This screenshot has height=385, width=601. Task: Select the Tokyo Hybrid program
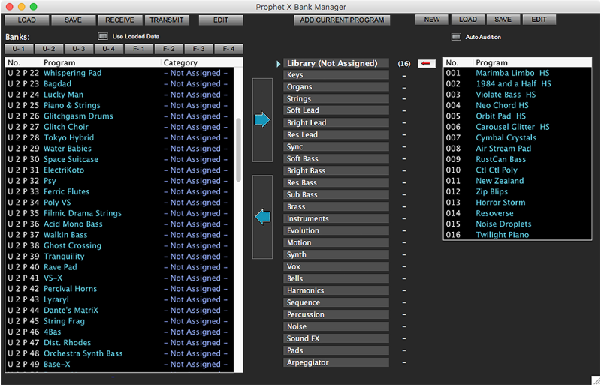click(68, 138)
